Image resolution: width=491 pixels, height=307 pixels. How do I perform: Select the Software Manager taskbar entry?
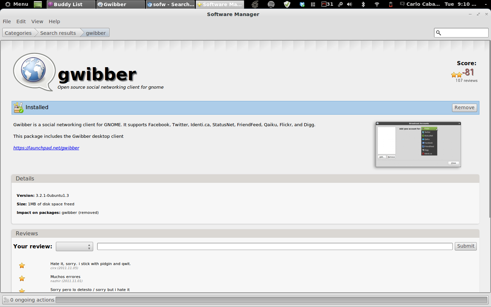220,4
